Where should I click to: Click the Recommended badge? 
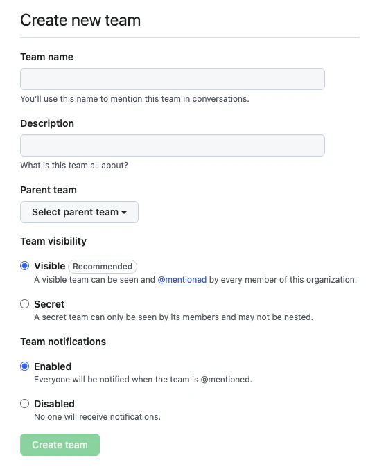click(x=103, y=267)
